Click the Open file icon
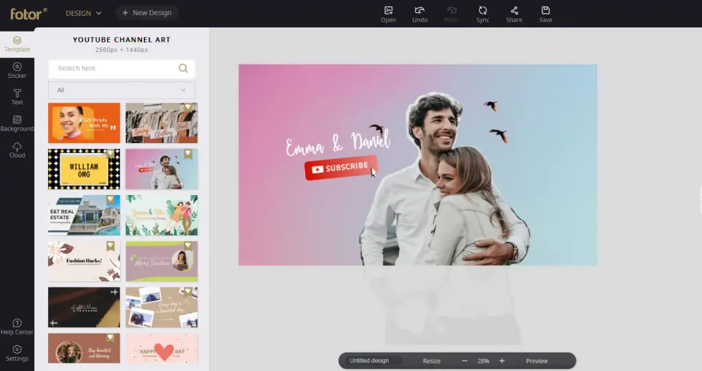Viewport: 702px width, 371px height. [389, 14]
